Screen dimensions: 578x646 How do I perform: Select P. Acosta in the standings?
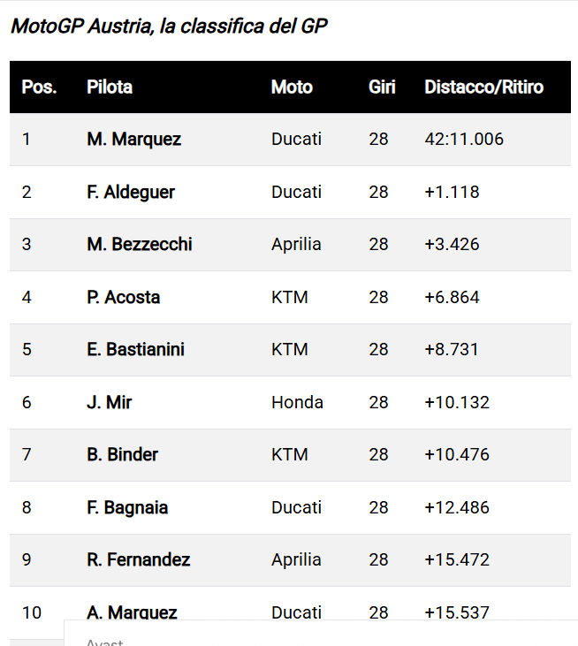pos(123,297)
